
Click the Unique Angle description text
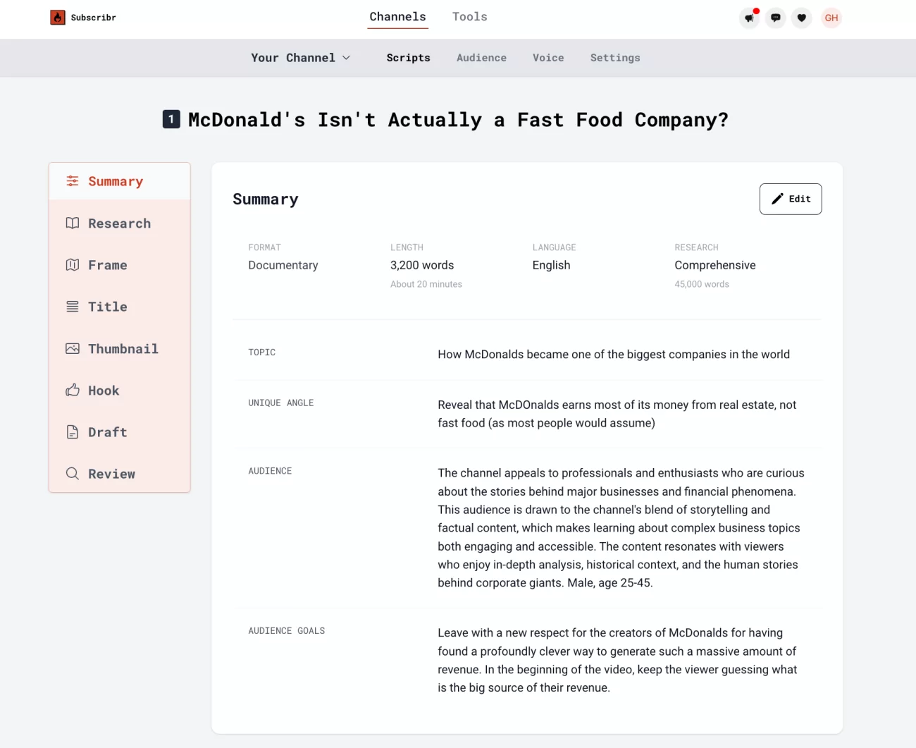(617, 414)
